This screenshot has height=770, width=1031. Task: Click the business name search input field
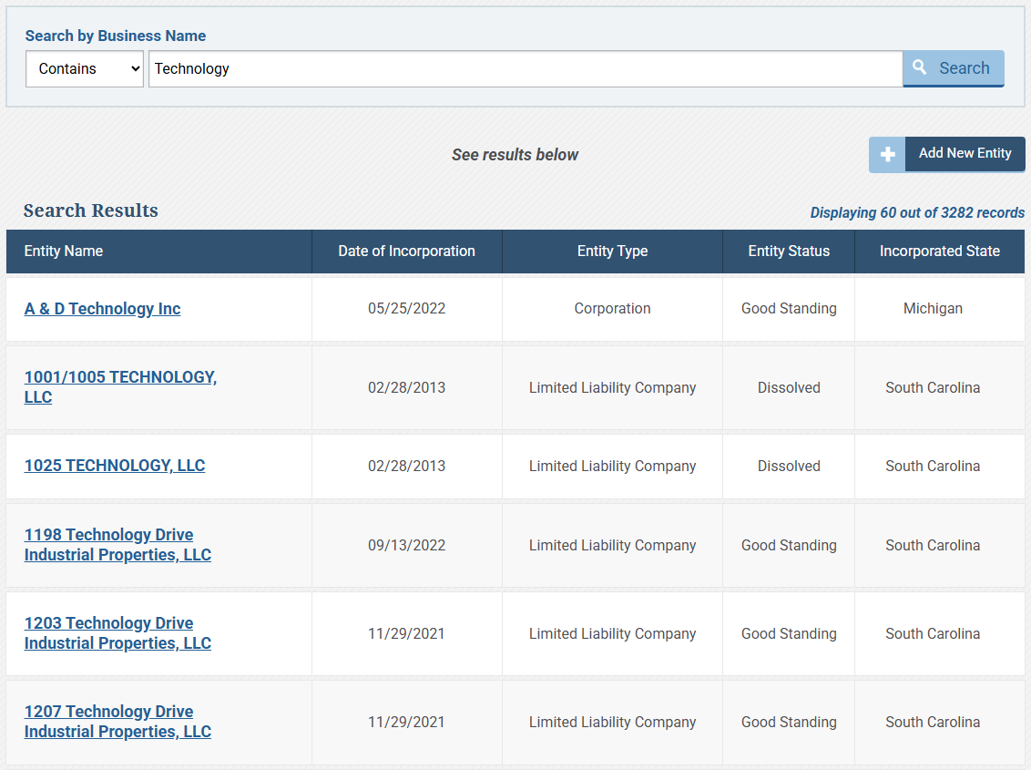coord(525,68)
